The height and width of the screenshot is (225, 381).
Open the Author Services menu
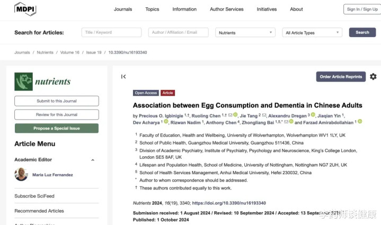(227, 9)
